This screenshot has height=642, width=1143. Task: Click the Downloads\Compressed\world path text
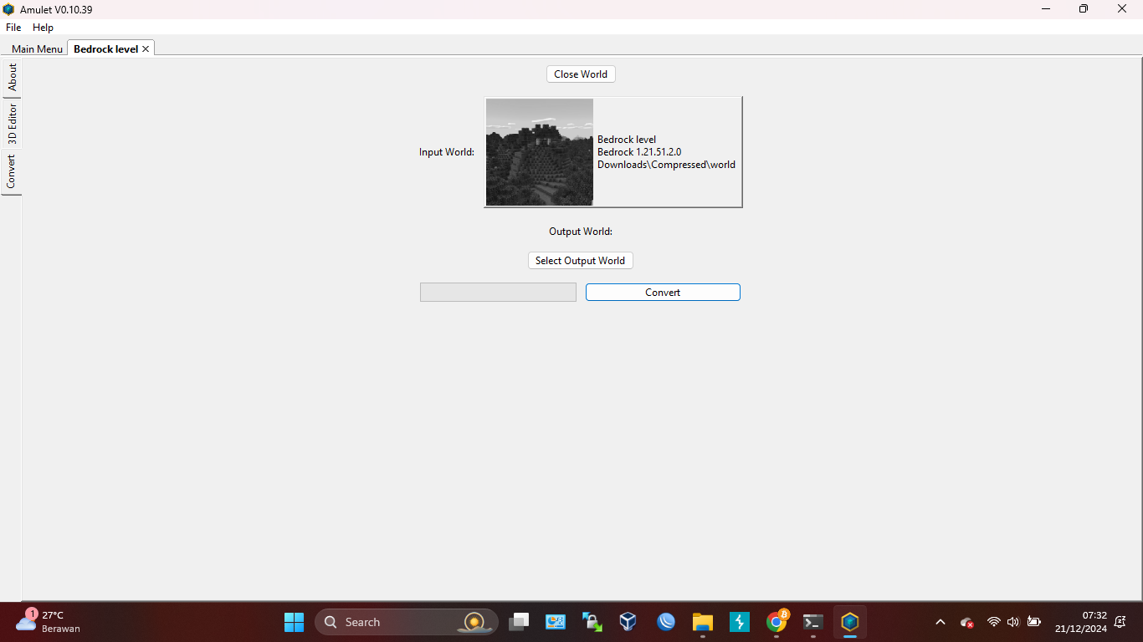click(666, 165)
